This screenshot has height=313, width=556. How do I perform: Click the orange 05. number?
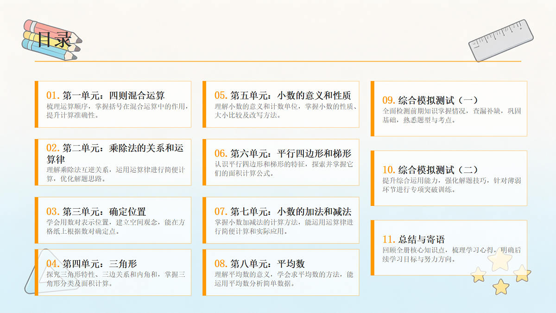pos(221,96)
